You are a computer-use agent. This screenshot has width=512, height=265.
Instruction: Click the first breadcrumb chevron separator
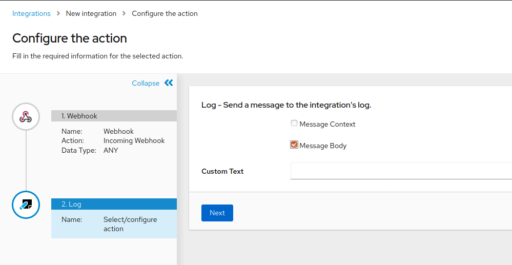[58, 13]
